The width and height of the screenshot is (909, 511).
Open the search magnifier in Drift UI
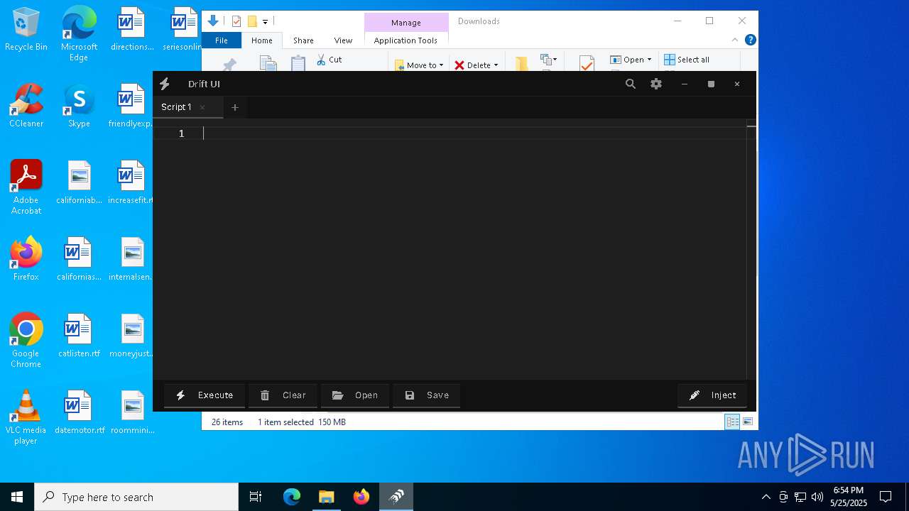631,84
